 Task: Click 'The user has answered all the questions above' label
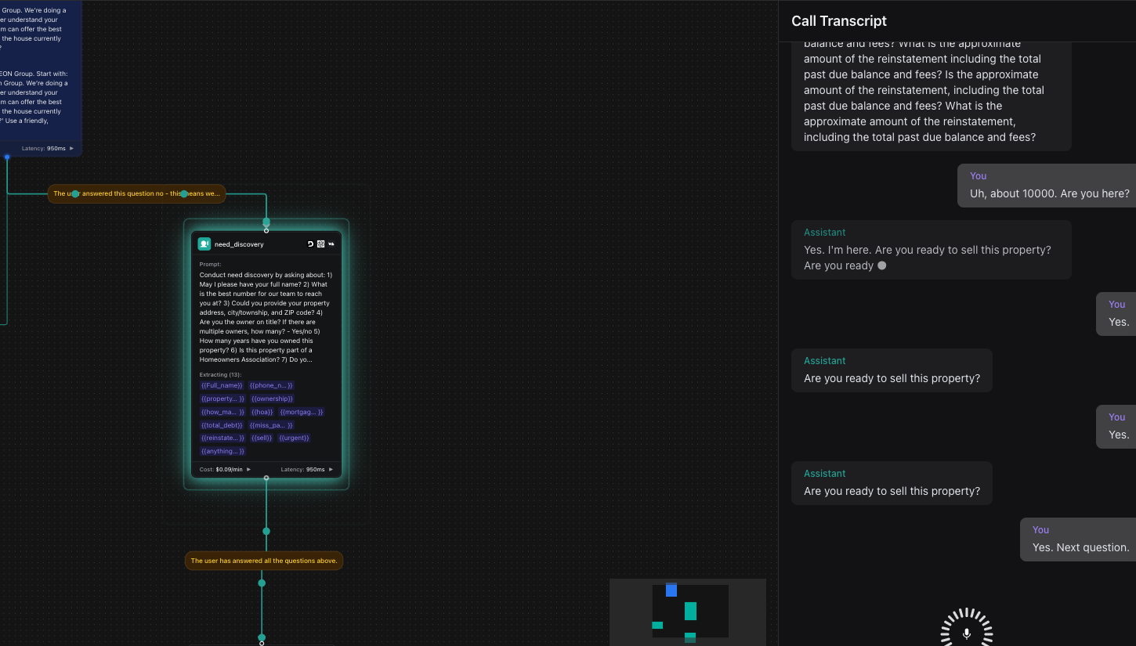tap(264, 561)
